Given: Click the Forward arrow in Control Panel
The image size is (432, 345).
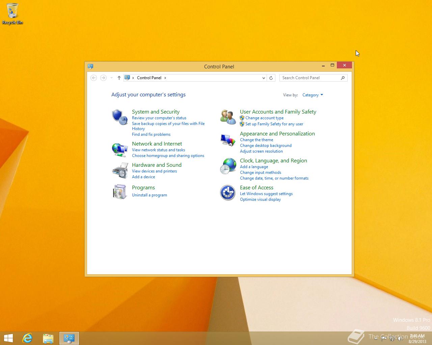Looking at the screenshot, I should coord(103,78).
